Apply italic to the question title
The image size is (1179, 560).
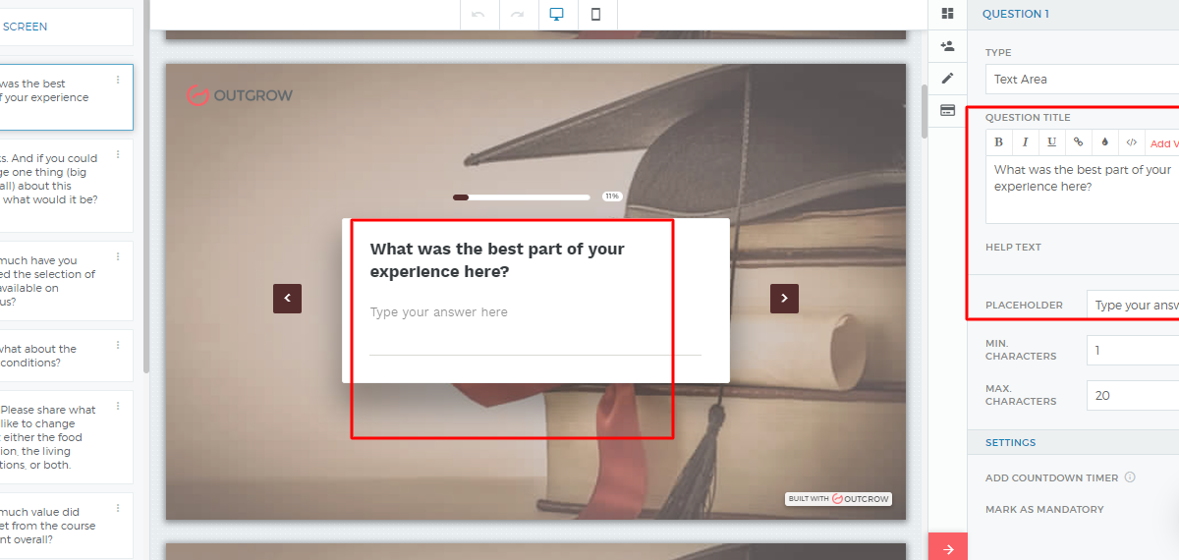coord(1026,142)
